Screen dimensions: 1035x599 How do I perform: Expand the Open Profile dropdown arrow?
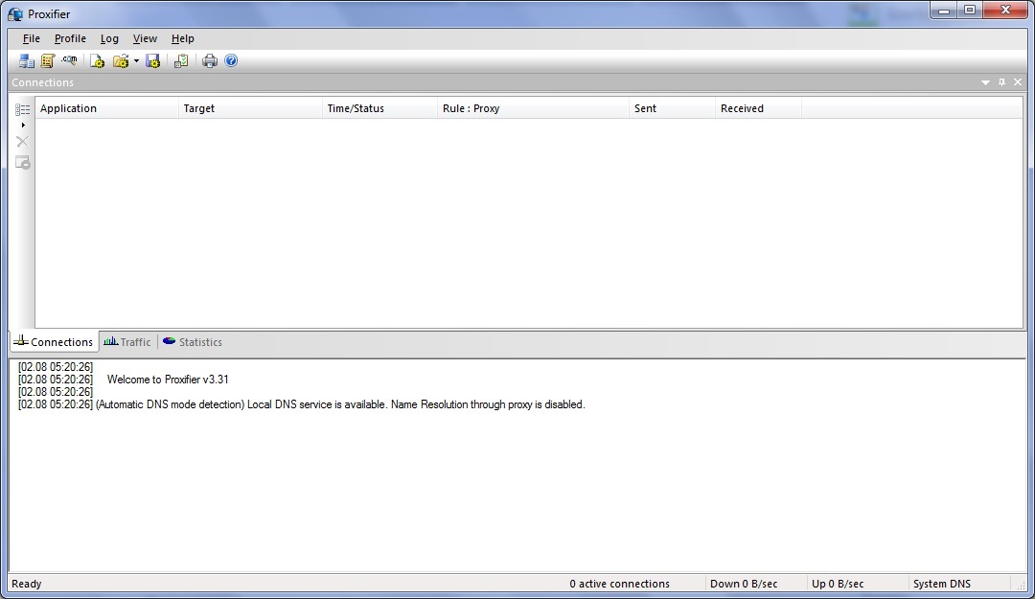tap(136, 61)
